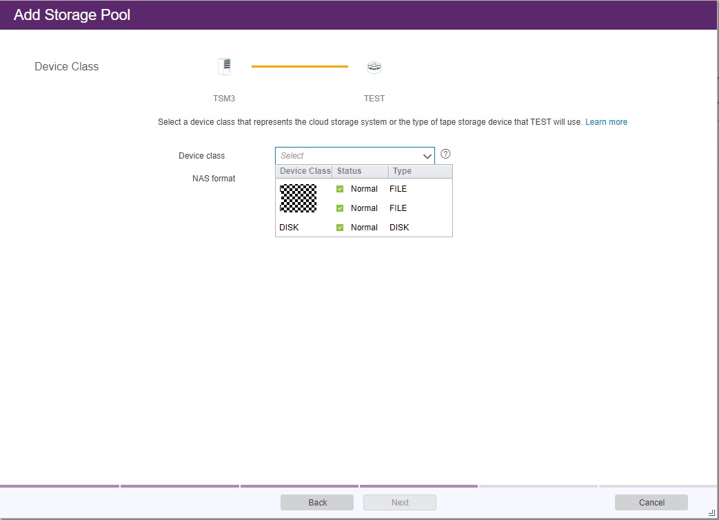Click first wizard progress bar segment
719x520 pixels.
[x=60, y=486]
